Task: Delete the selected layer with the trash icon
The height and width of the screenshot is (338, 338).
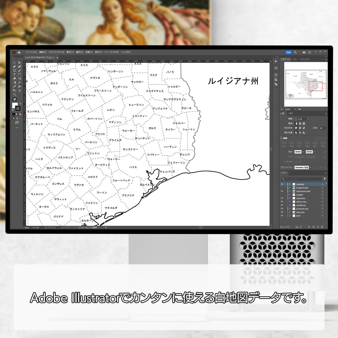Action: pyautogui.click(x=322, y=227)
